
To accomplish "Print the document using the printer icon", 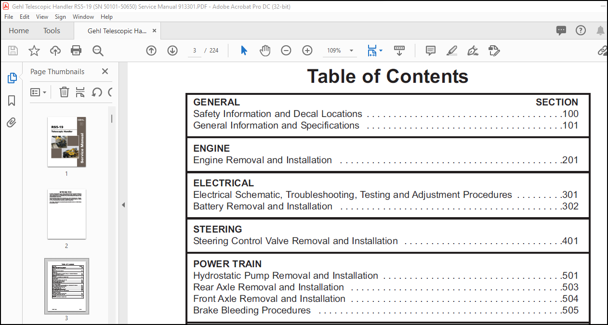I will (76, 51).
